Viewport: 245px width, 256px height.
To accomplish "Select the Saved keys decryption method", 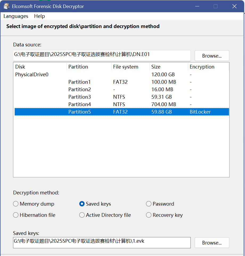I will tap(82, 204).
